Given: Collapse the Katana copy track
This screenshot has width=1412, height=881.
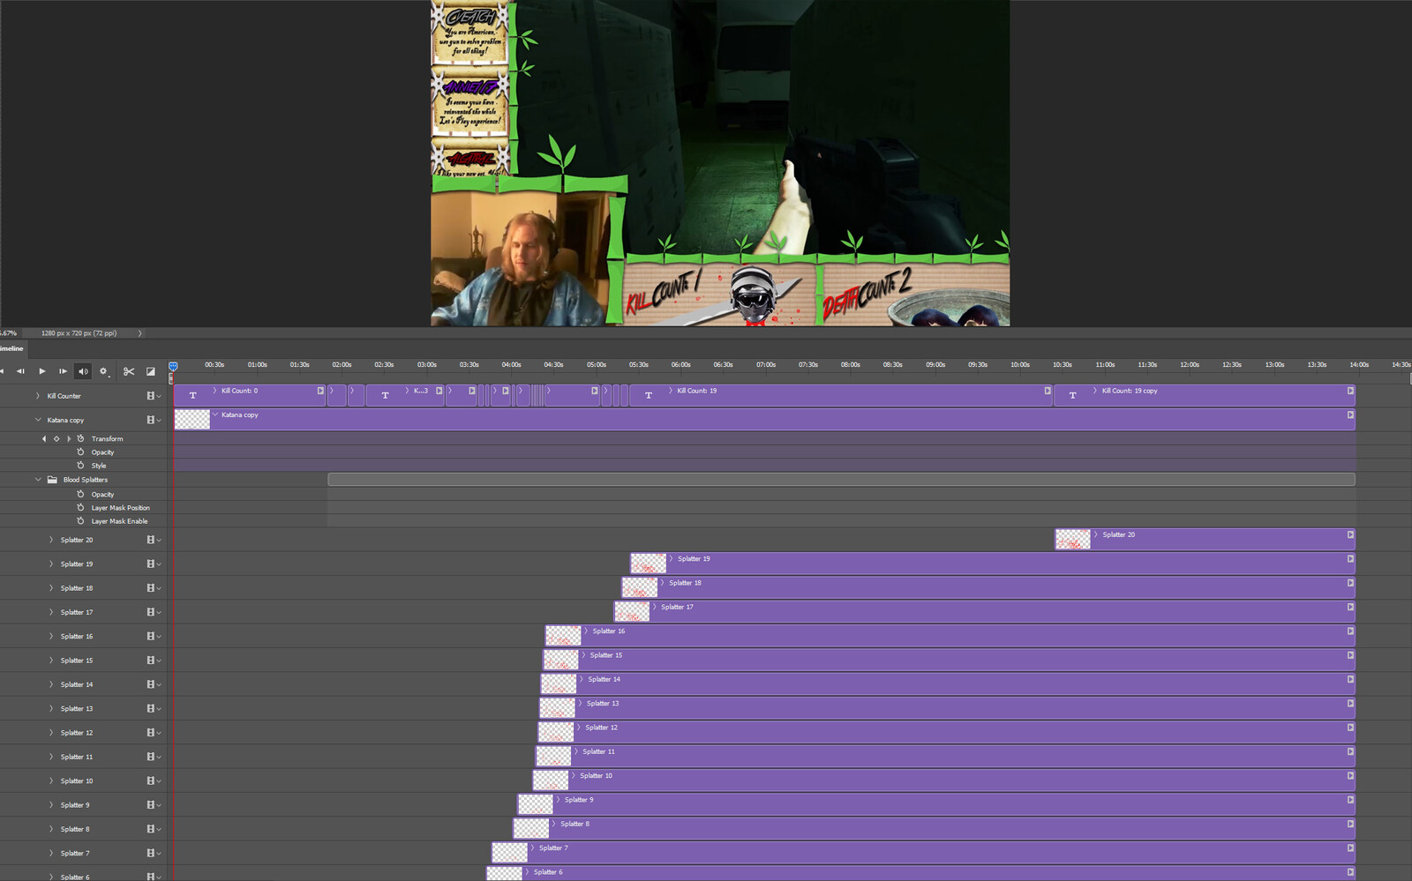Looking at the screenshot, I should pos(38,420).
